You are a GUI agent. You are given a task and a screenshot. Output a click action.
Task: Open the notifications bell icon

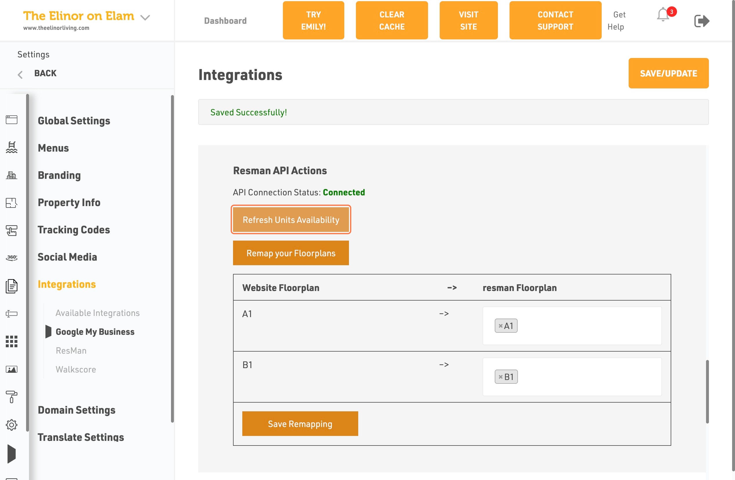click(x=663, y=15)
